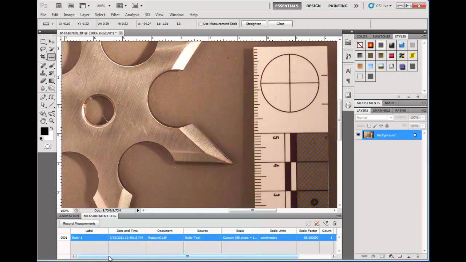Expand the workspace switcher double-arrow menu

(356, 6)
